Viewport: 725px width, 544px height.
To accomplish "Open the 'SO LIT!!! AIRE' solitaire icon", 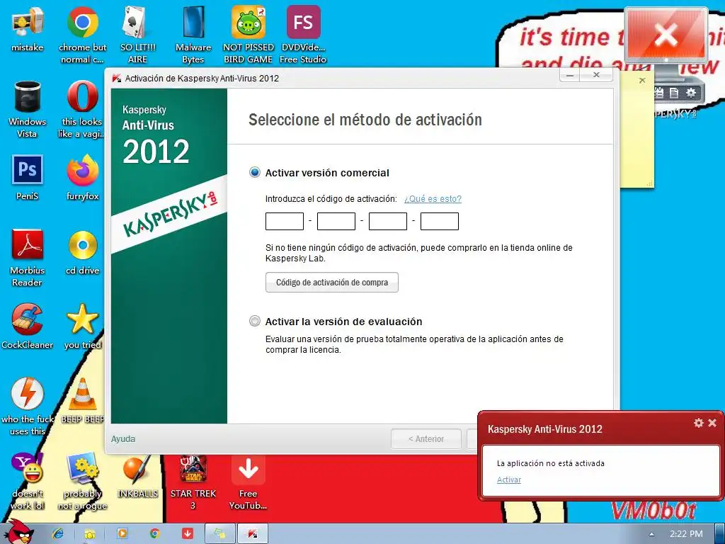I will [137, 35].
